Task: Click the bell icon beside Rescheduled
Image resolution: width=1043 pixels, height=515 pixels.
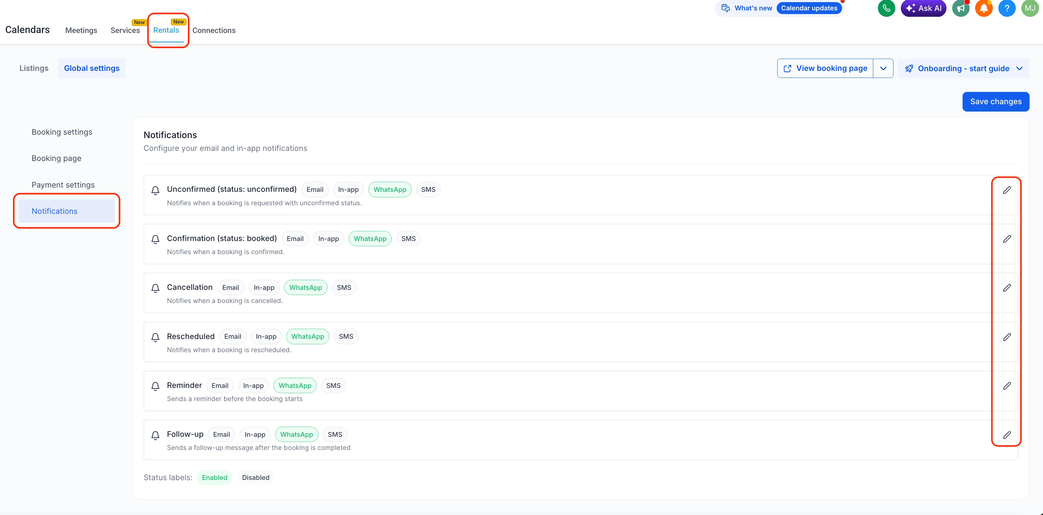Action: [155, 338]
